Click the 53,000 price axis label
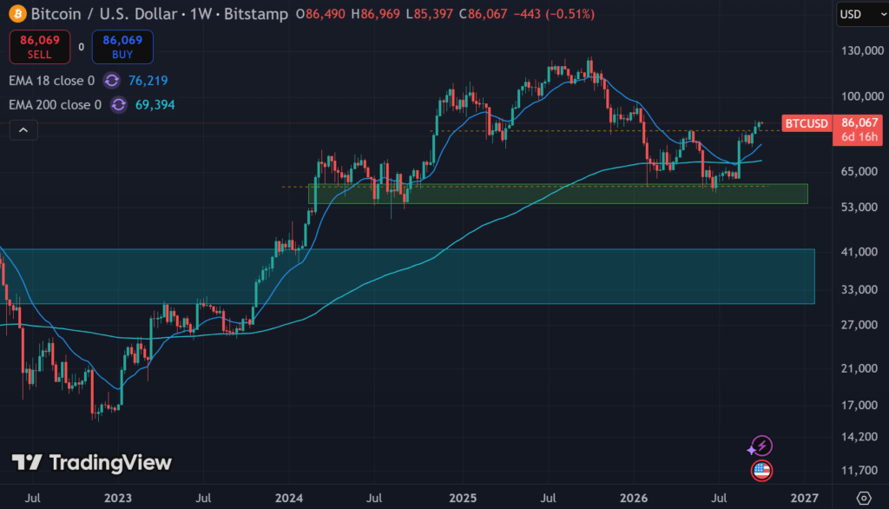Image resolution: width=889 pixels, height=509 pixels. tap(859, 207)
